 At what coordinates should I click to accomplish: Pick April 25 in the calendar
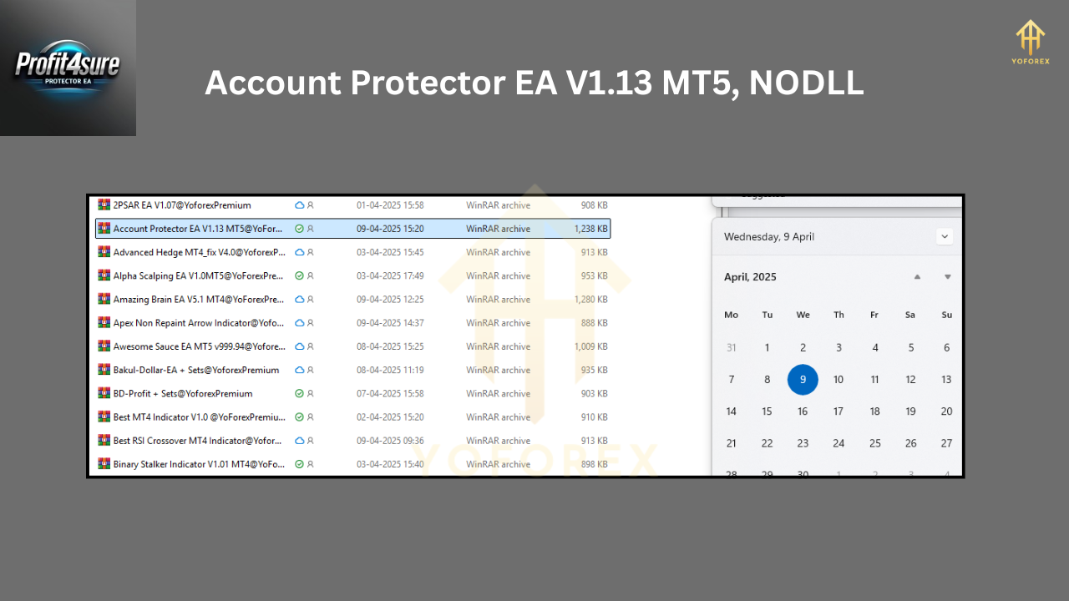(874, 443)
